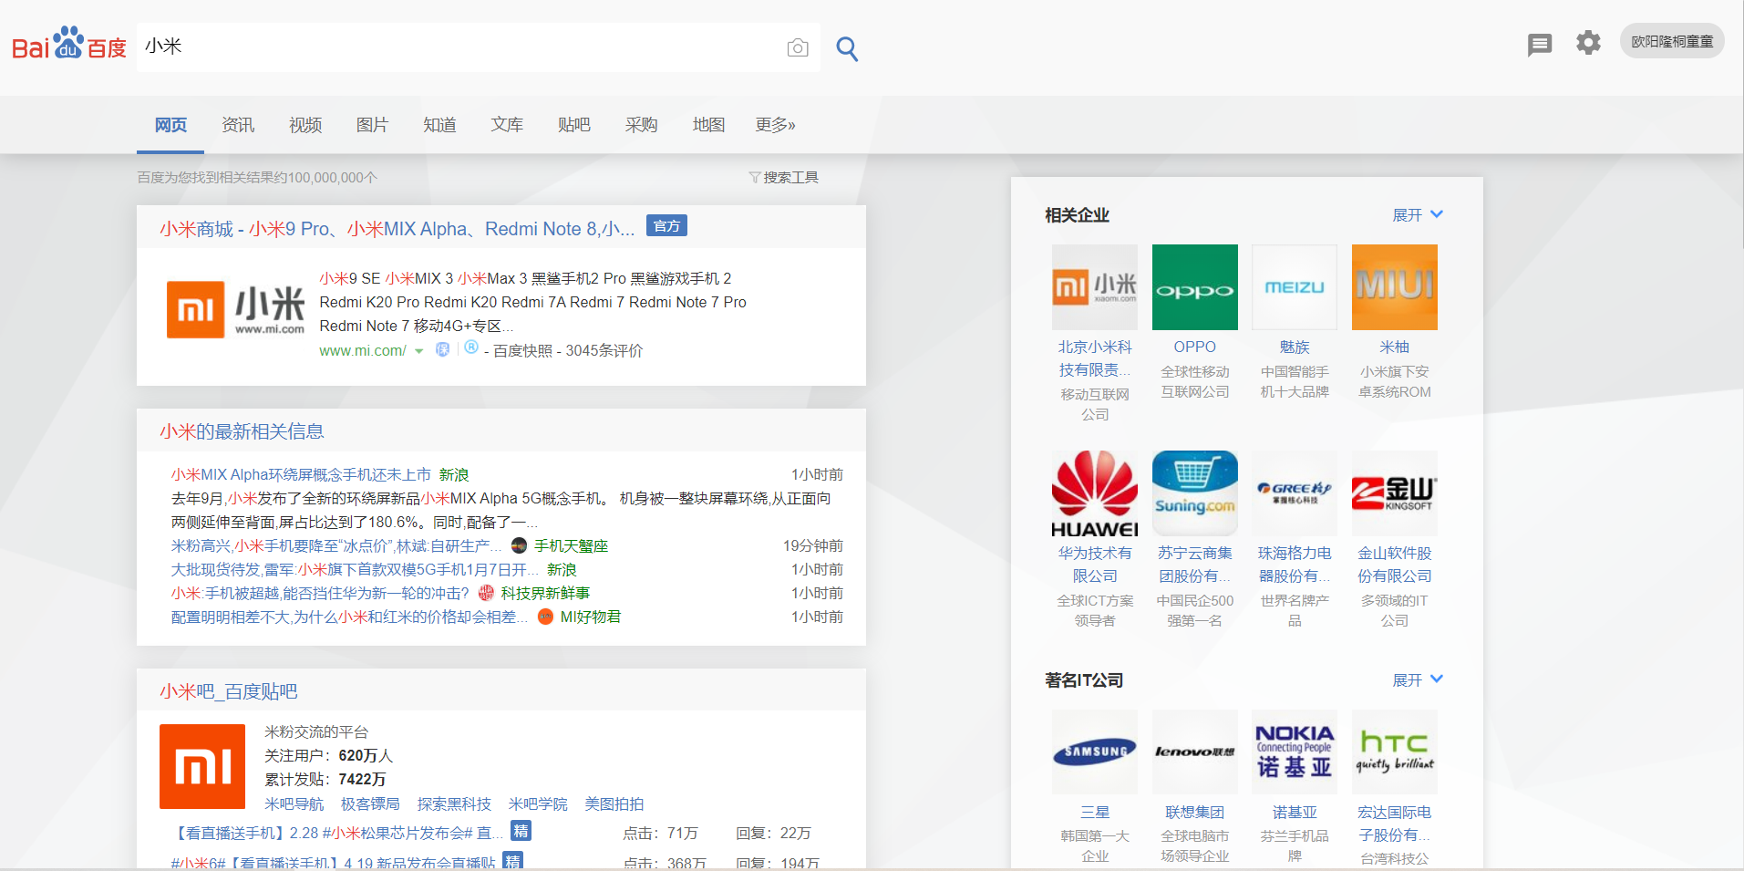
Task: Open news 小米MIX Alpha环绕屏概念手机还未上市
Action: click(301, 475)
